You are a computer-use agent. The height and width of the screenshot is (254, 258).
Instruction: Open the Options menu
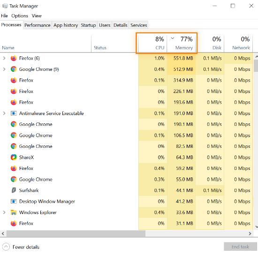[20, 16]
